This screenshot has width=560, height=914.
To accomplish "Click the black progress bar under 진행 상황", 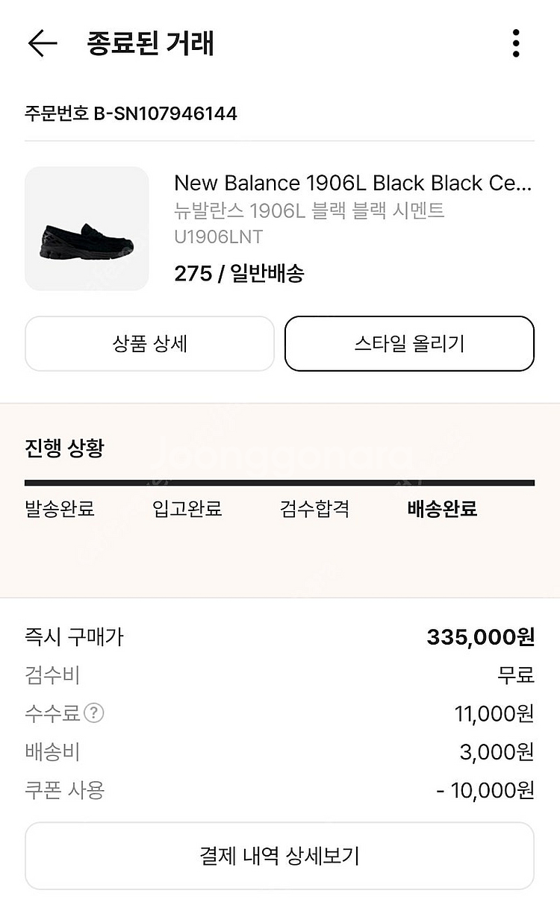I will click(279, 483).
